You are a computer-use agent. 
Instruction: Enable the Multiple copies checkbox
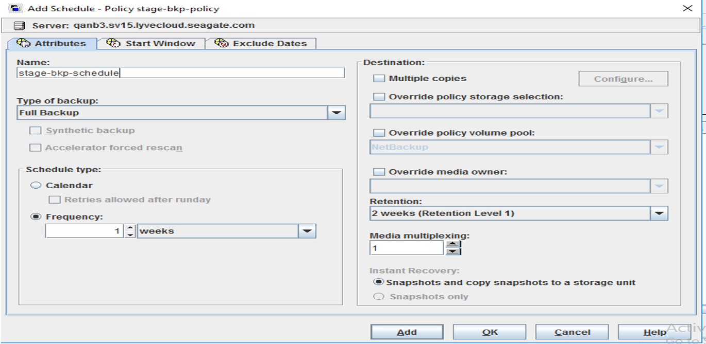pos(379,79)
